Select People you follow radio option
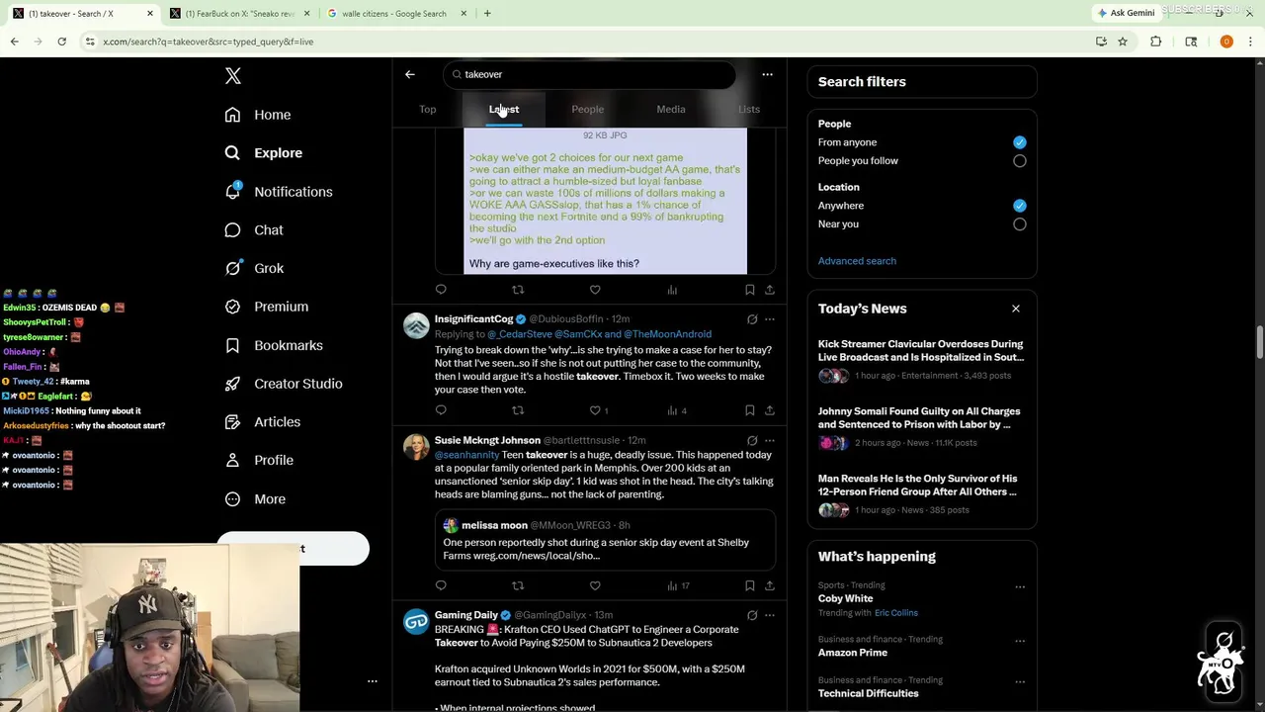1265x712 pixels. click(1020, 161)
